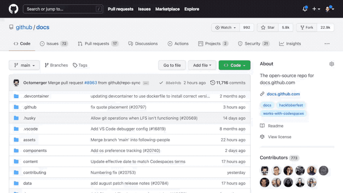
Task: Open the user avatar menu
Action: tap(329, 9)
